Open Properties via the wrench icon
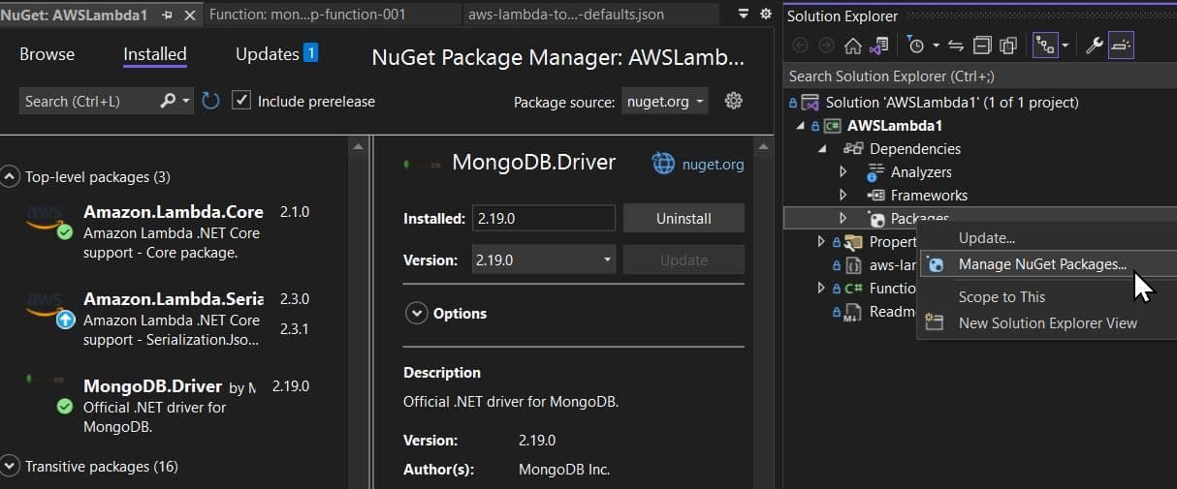Screen dimensions: 1177x489 click(1095, 46)
